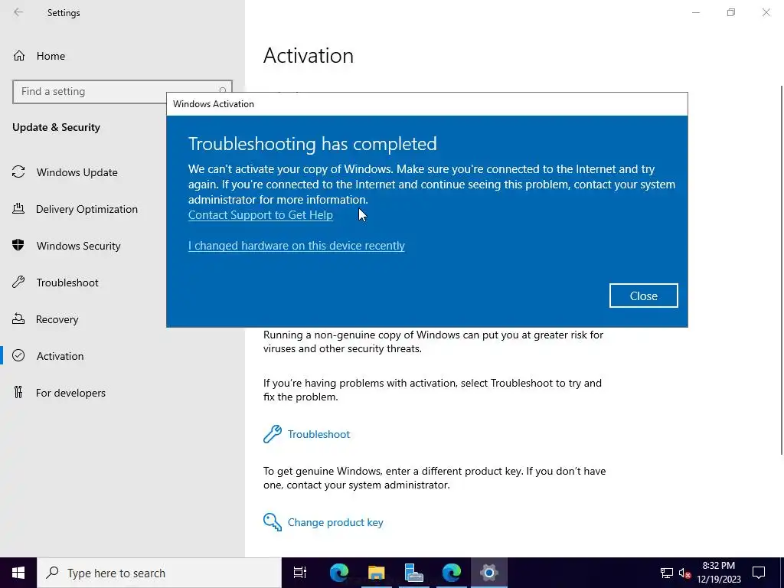
Task: Click the Home label in sidebar
Action: [51, 56]
